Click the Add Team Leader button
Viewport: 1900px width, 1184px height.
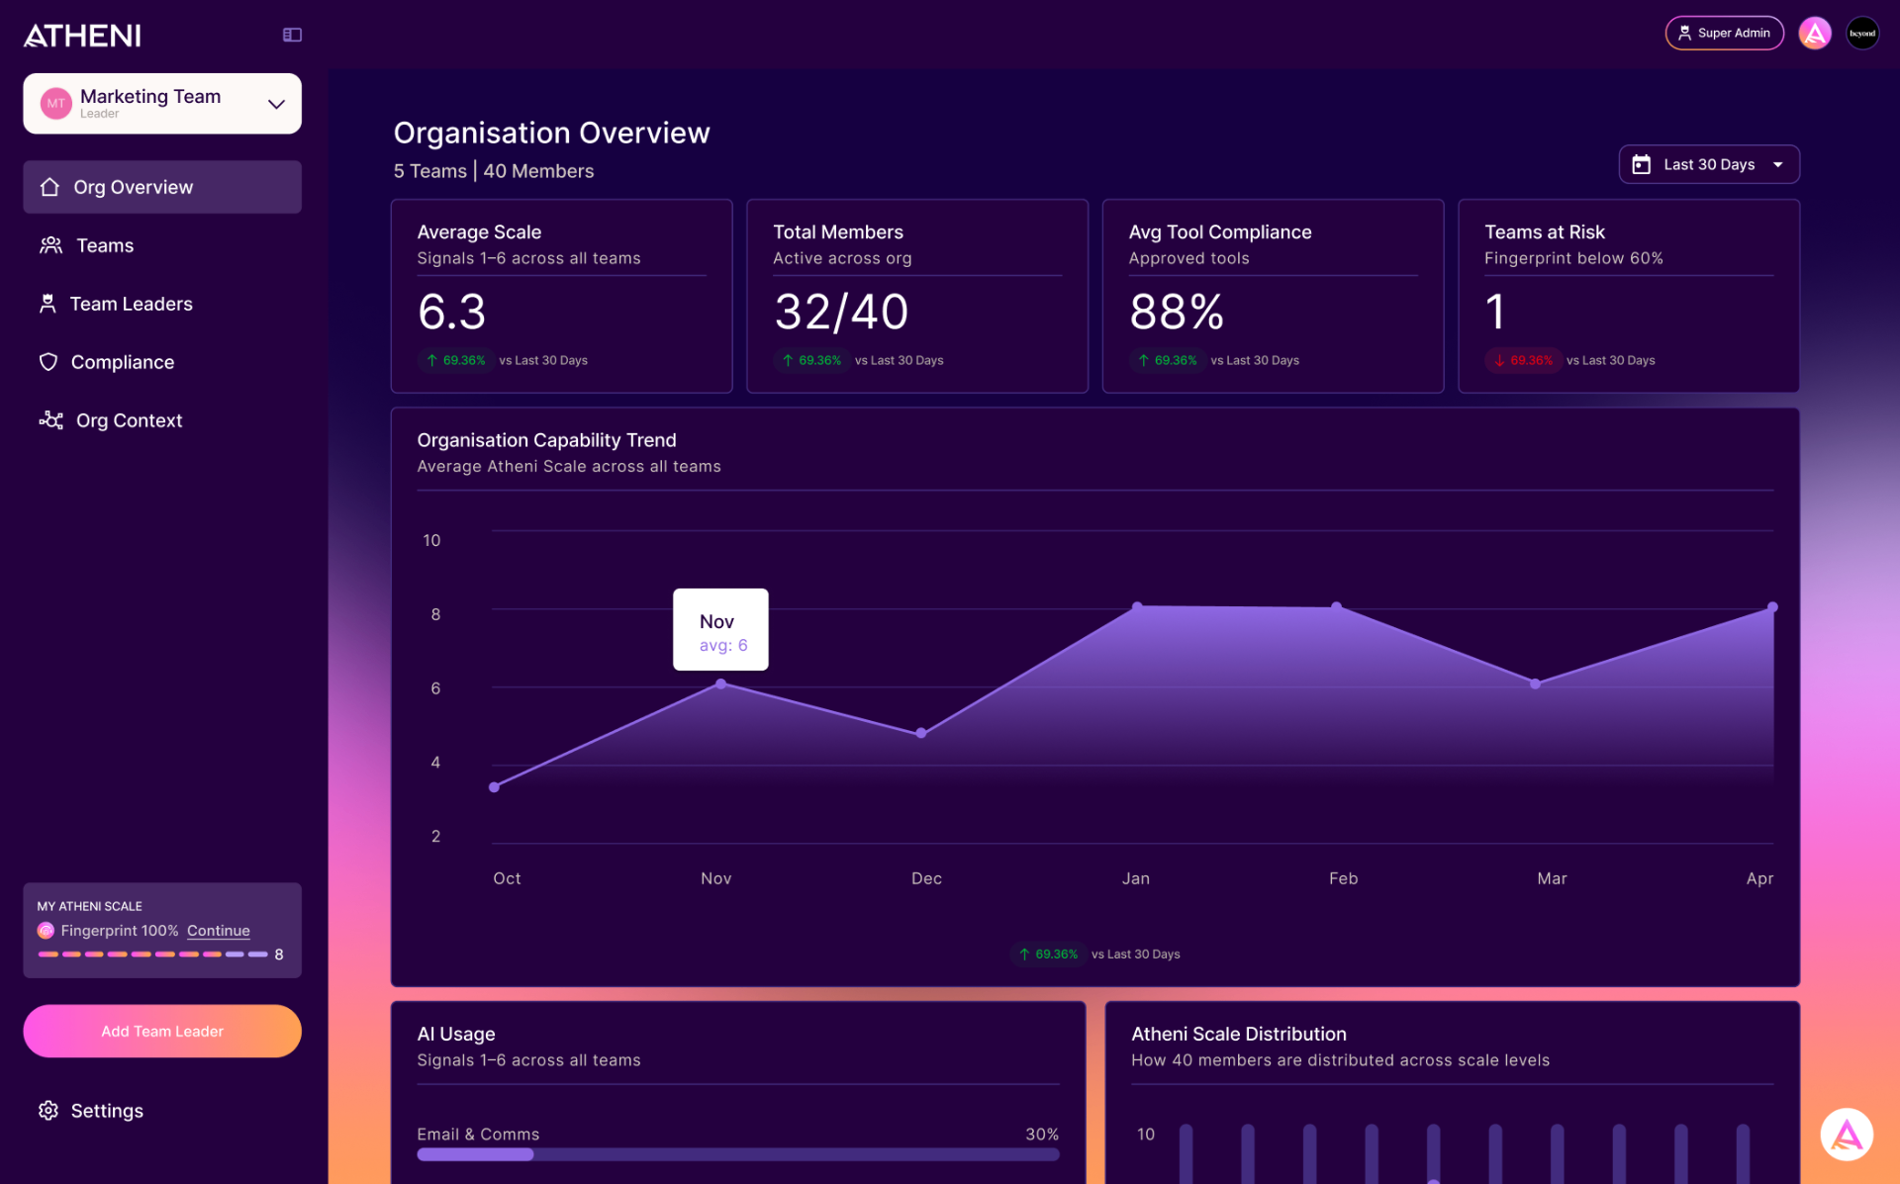[162, 1031]
